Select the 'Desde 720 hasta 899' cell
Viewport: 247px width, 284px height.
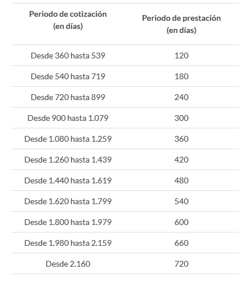coord(68,97)
